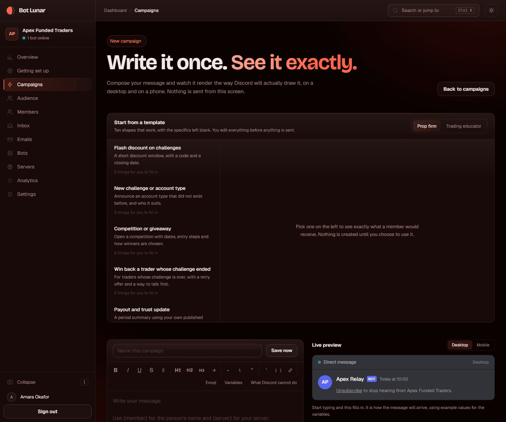
Task: Go to Overview in the sidebar
Action: click(x=47, y=57)
